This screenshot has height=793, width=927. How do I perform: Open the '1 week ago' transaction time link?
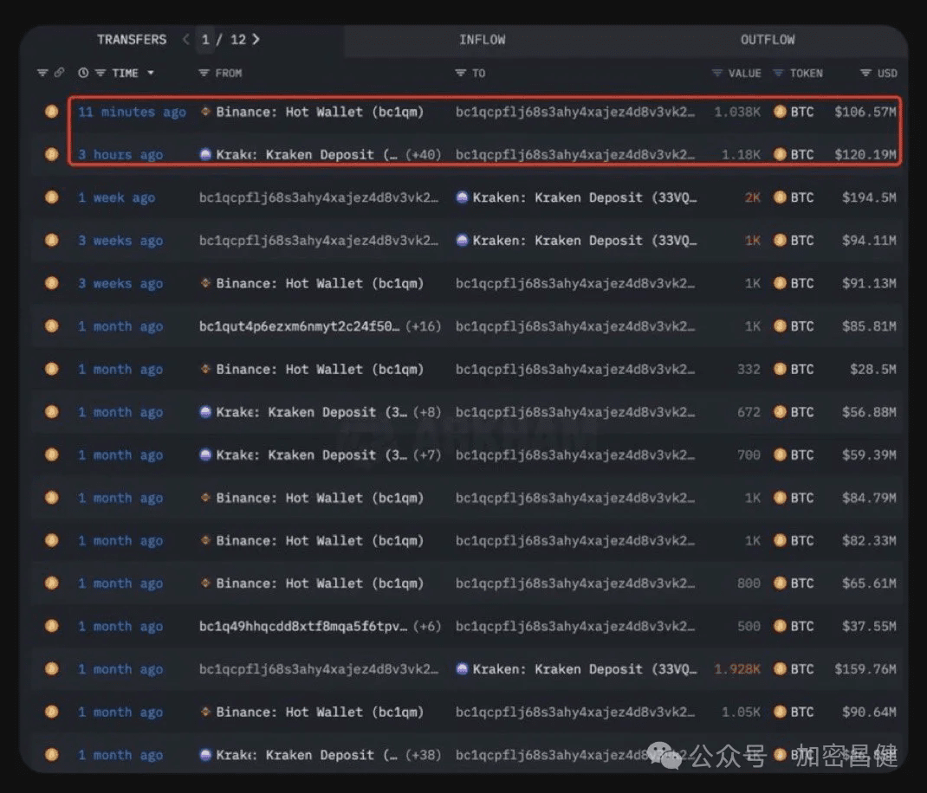(x=116, y=197)
